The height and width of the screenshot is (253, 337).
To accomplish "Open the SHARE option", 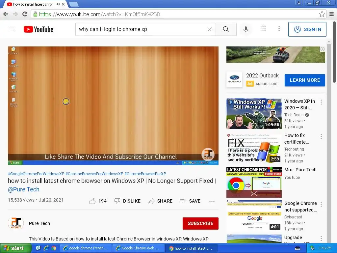I will (x=160, y=201).
